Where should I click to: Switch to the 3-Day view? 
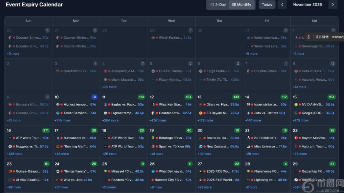coord(218,5)
